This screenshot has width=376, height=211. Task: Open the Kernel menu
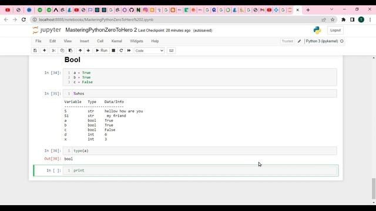coord(117,41)
